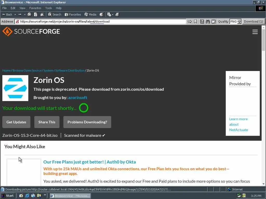Click the Browse Open Source breadcrumb
The height and width of the screenshot is (199, 266).
27,70
